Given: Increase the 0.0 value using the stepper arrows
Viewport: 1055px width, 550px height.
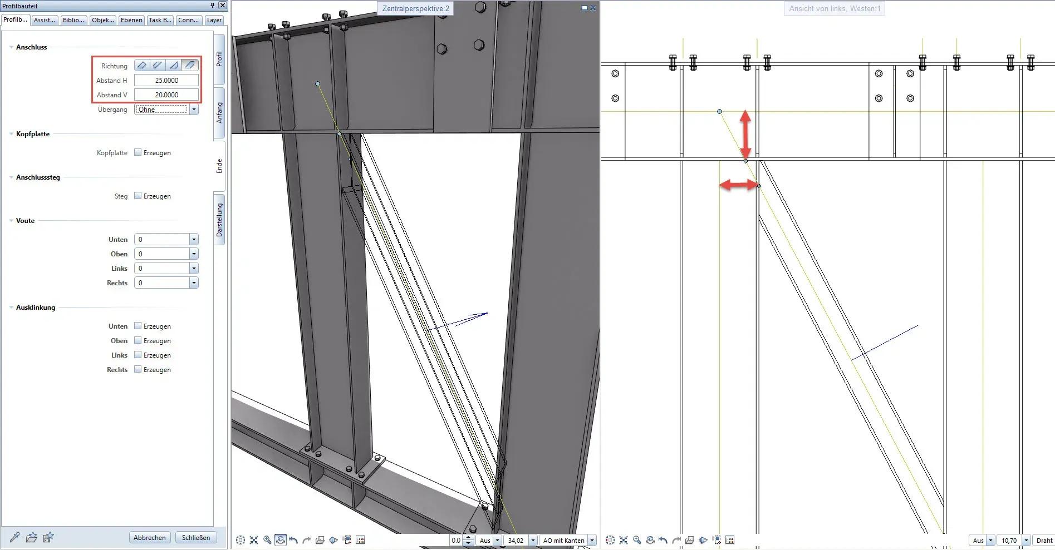Looking at the screenshot, I should coord(469,537).
